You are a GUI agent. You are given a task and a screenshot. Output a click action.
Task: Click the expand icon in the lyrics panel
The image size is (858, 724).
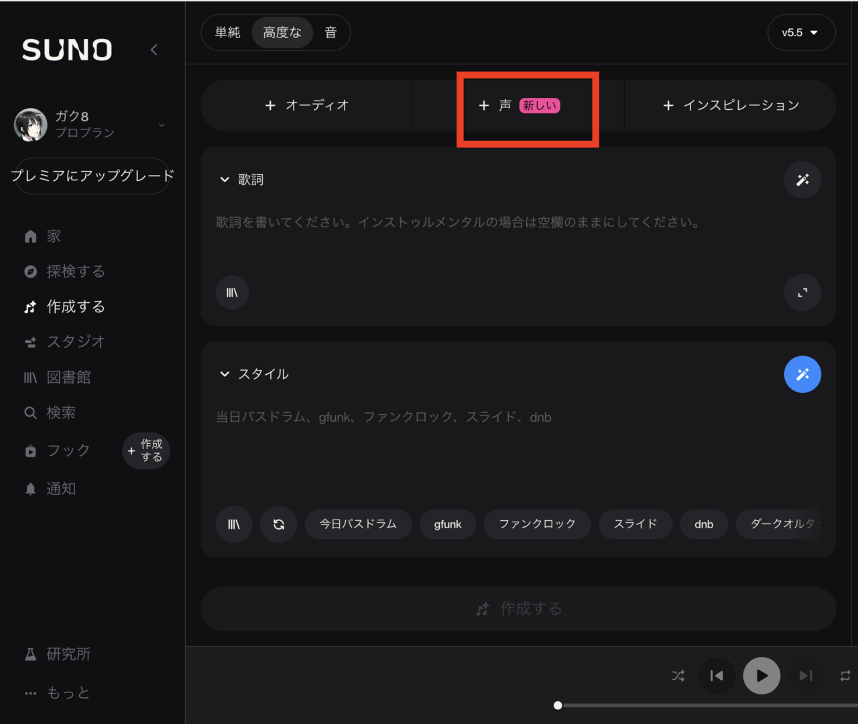(802, 292)
